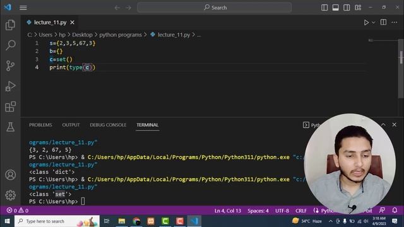Click the command center Search box
The height and width of the screenshot is (227, 404).
coord(215,8)
